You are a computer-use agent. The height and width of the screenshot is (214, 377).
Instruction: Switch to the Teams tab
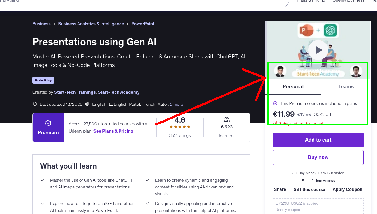click(346, 87)
